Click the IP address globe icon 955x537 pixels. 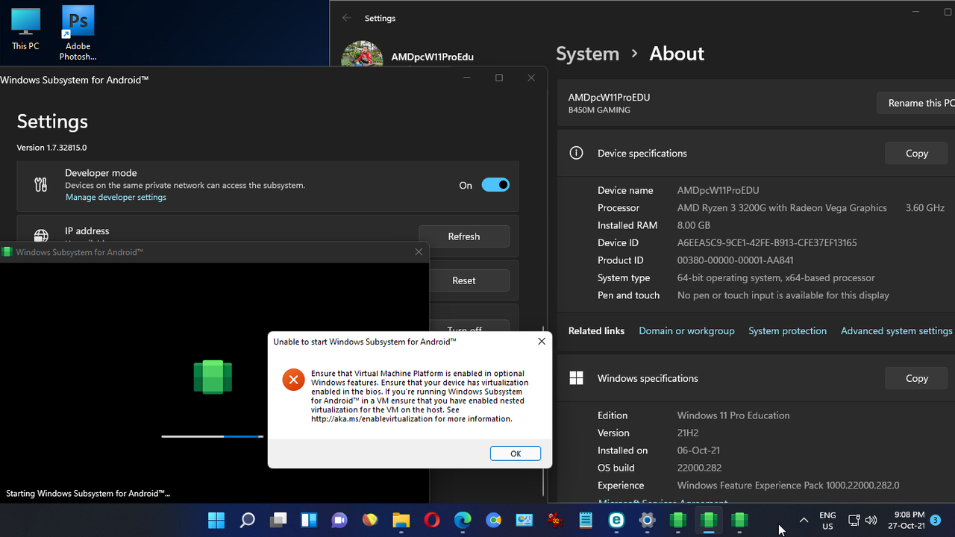[x=41, y=236]
